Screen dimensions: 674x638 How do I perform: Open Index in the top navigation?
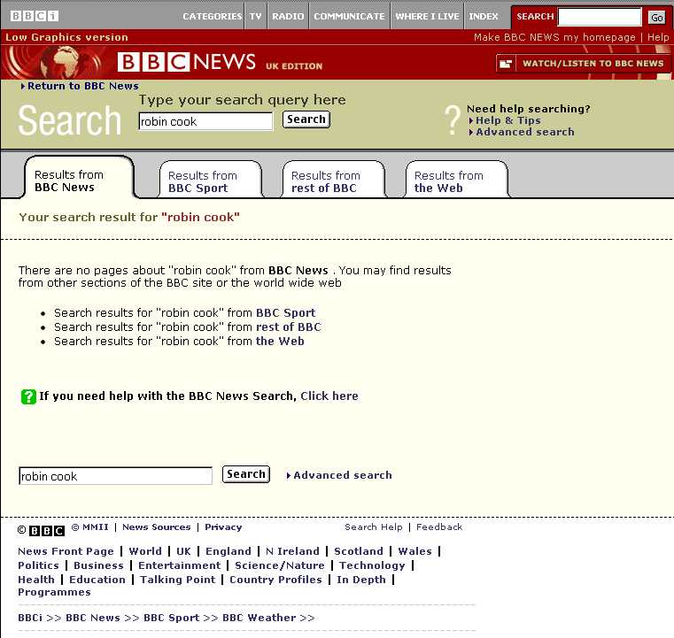[x=484, y=16]
